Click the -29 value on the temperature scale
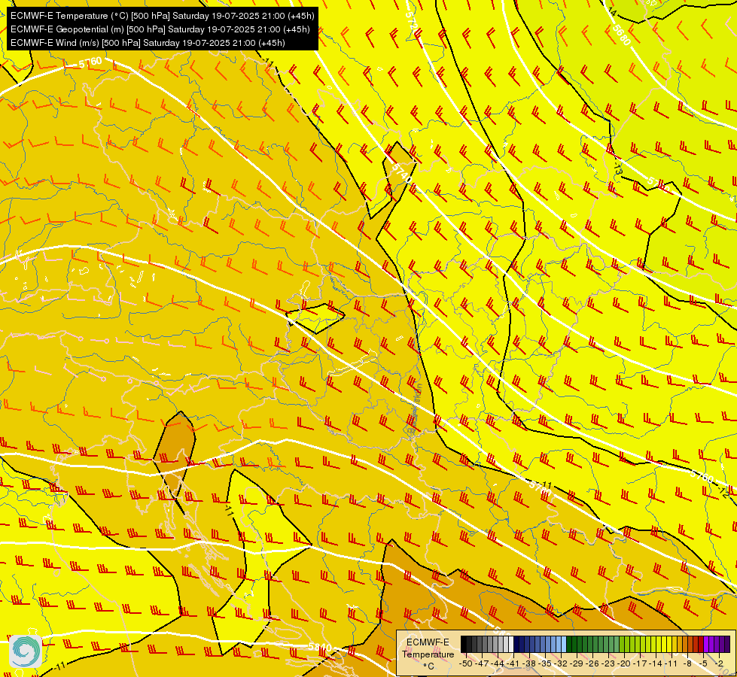This screenshot has height=677, width=737. click(x=576, y=663)
